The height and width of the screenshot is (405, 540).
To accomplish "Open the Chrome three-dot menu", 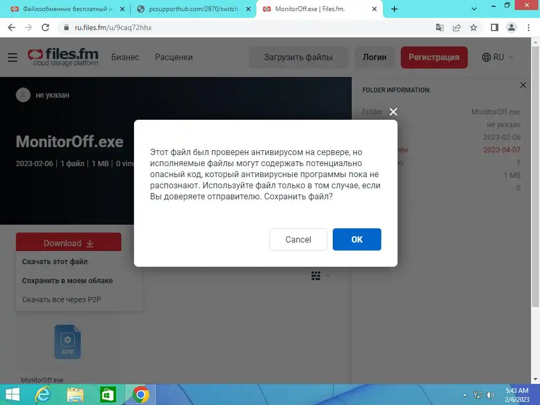I will pyautogui.click(x=528, y=27).
